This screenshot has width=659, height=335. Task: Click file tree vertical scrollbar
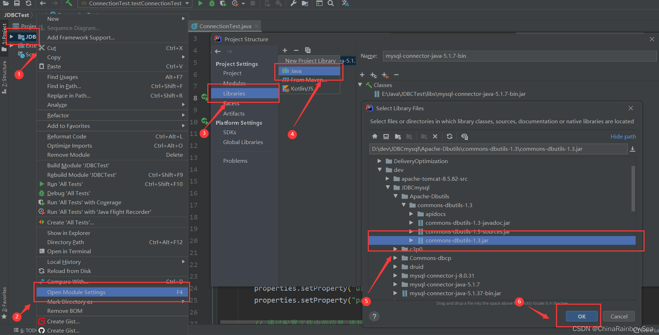(633, 188)
